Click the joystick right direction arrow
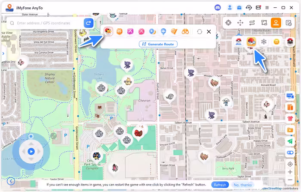301x192 pixels. (x=39, y=152)
